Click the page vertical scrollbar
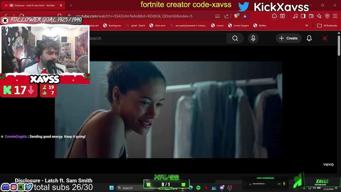 pos(339,45)
